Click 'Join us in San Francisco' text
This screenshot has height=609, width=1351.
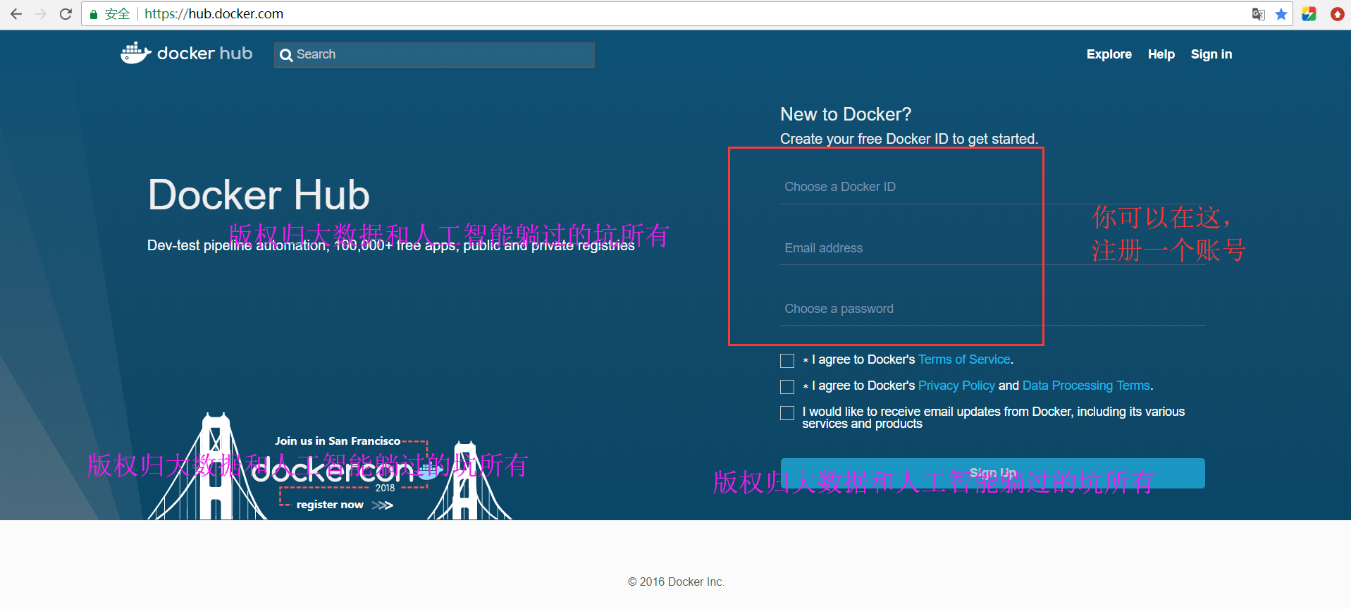(x=338, y=441)
